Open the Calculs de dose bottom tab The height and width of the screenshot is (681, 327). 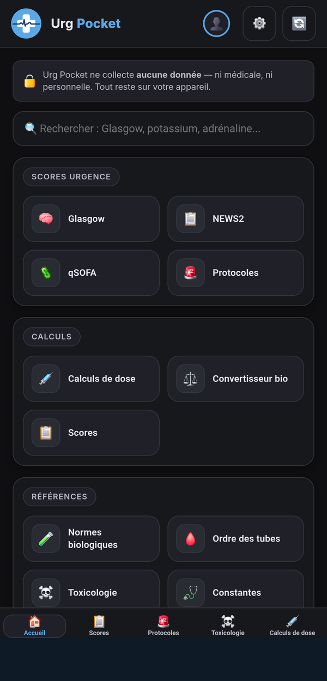point(292,626)
